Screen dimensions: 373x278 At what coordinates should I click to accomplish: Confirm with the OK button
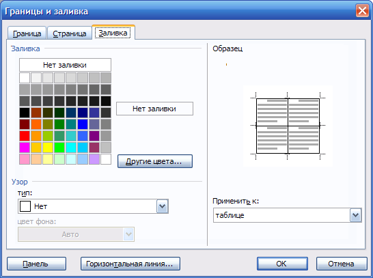pos(282,264)
